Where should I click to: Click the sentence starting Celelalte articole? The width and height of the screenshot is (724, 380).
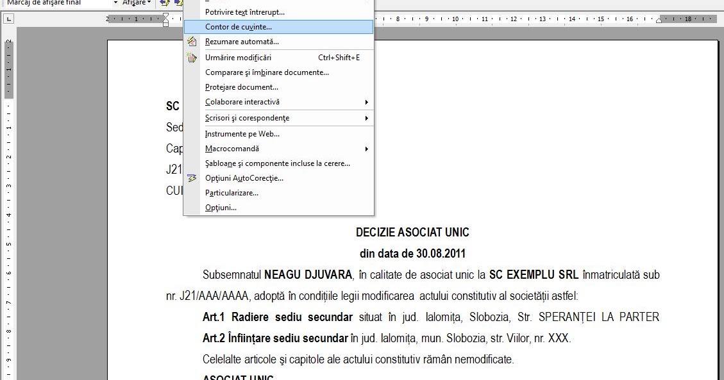point(358,359)
